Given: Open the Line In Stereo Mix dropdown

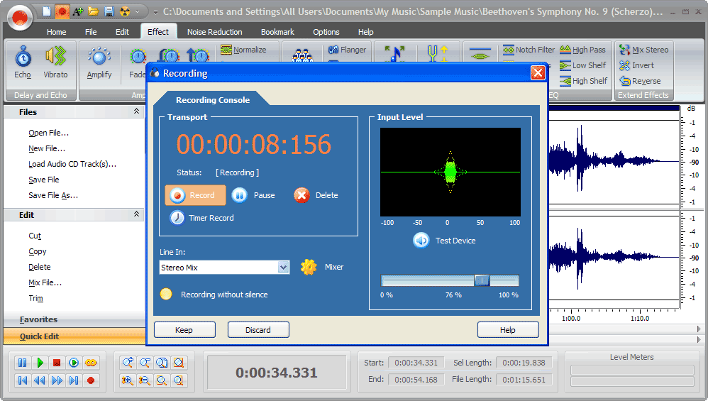Looking at the screenshot, I should point(283,268).
